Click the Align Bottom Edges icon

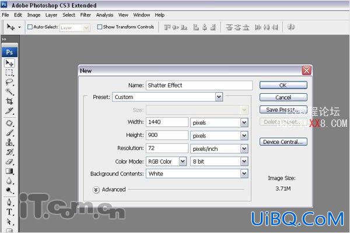184,27
